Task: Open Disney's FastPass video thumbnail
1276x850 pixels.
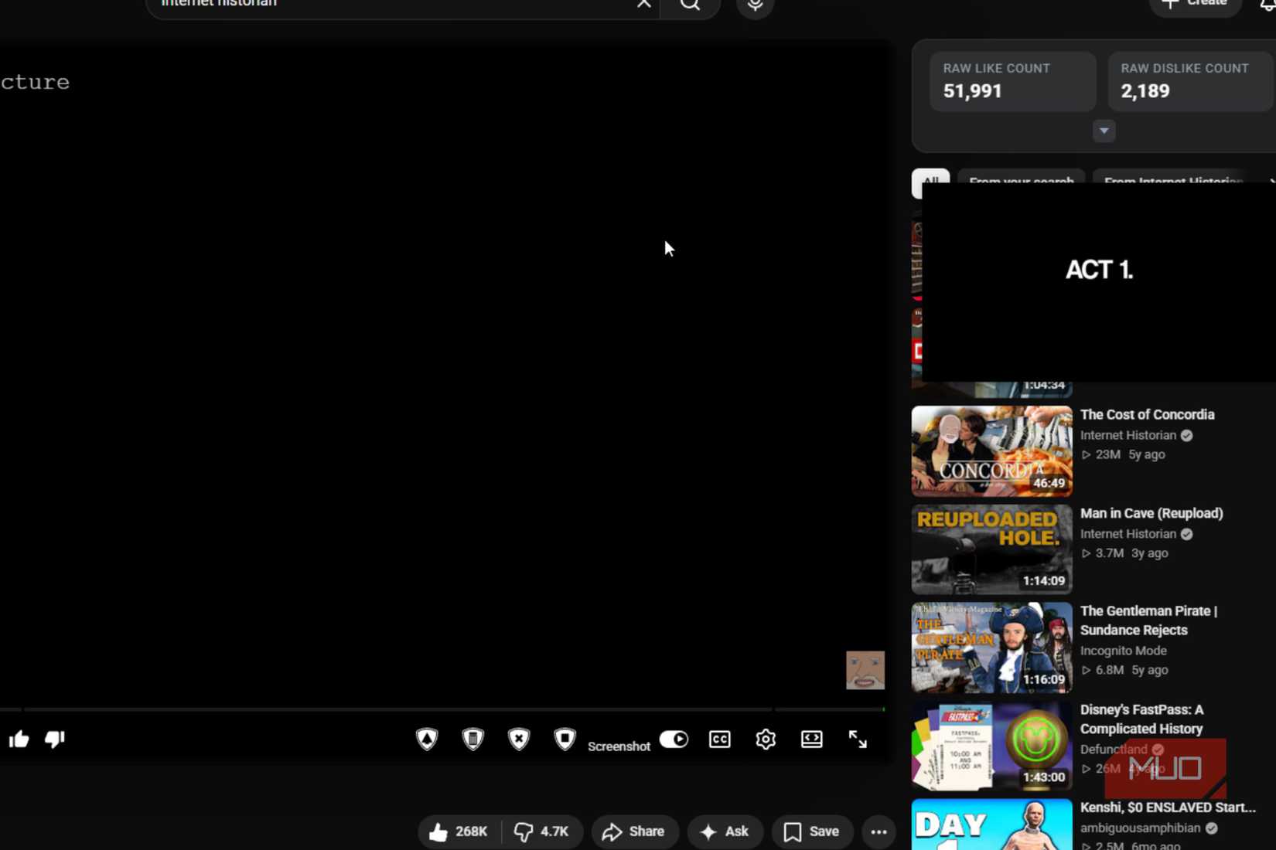Action: tap(991, 746)
